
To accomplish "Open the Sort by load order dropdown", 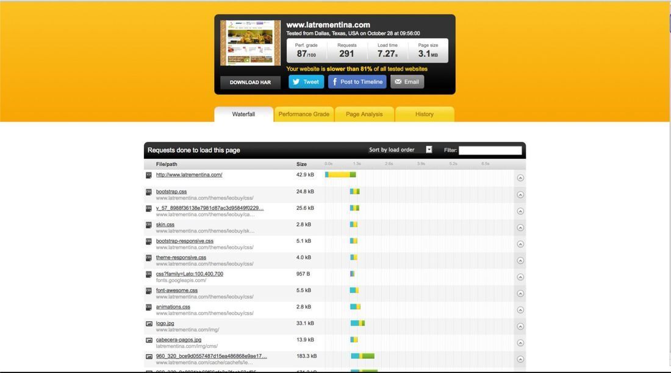I will [x=400, y=149].
